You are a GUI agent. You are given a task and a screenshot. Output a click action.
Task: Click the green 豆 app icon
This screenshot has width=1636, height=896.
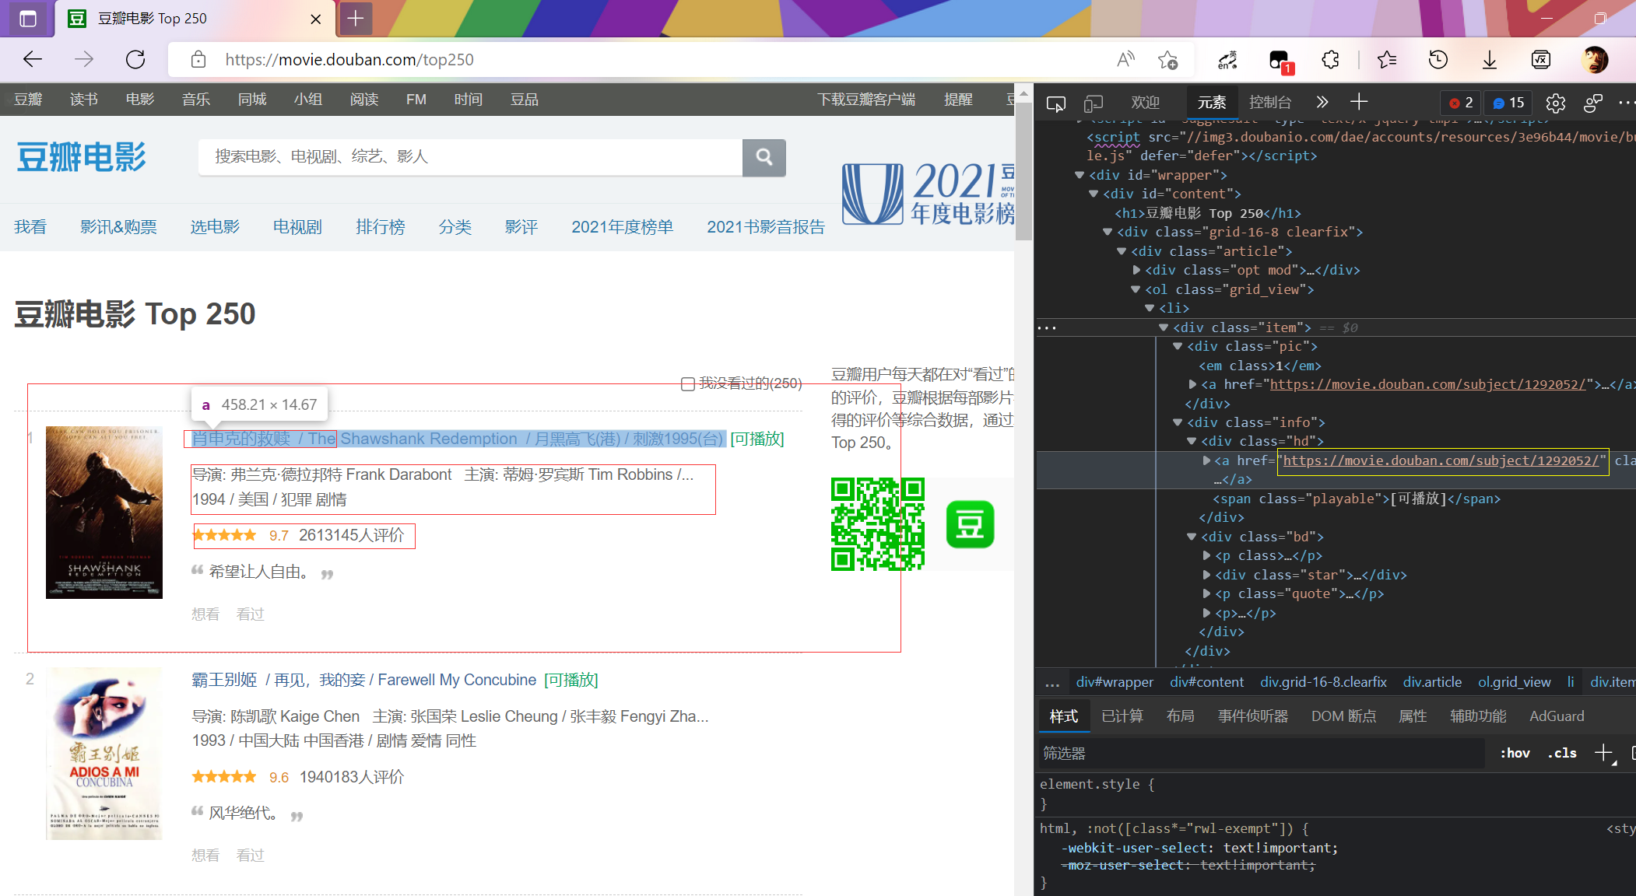coord(970,524)
